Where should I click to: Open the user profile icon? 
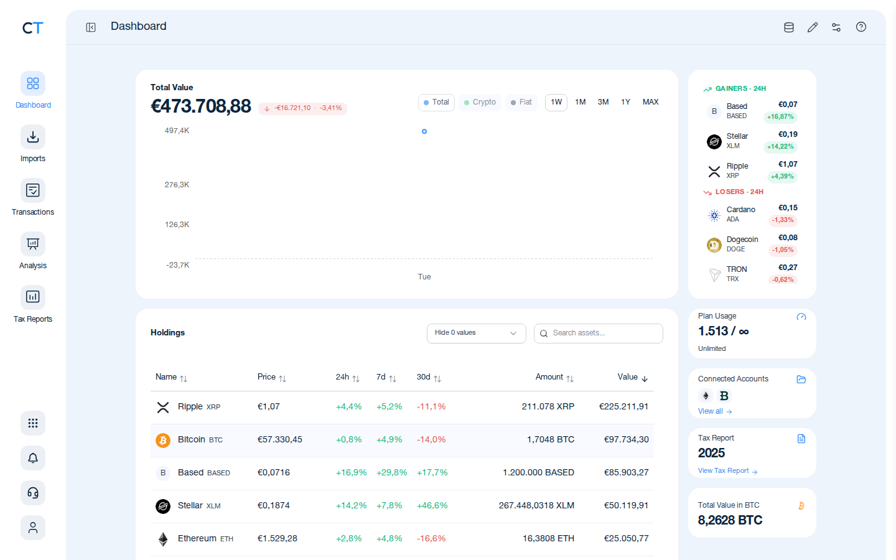coord(33,528)
